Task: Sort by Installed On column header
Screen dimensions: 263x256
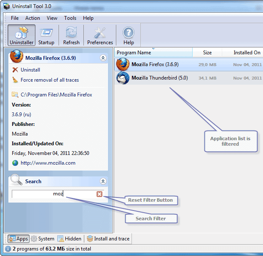Action: coord(242,53)
